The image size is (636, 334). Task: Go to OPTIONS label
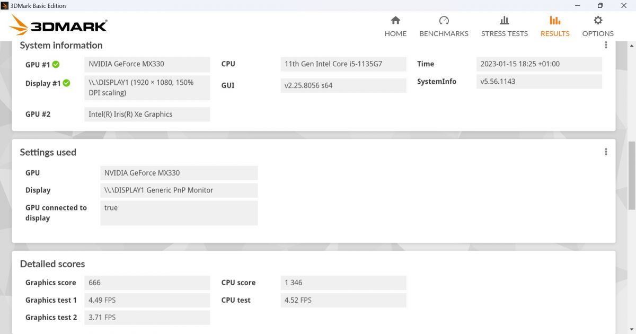tap(598, 33)
